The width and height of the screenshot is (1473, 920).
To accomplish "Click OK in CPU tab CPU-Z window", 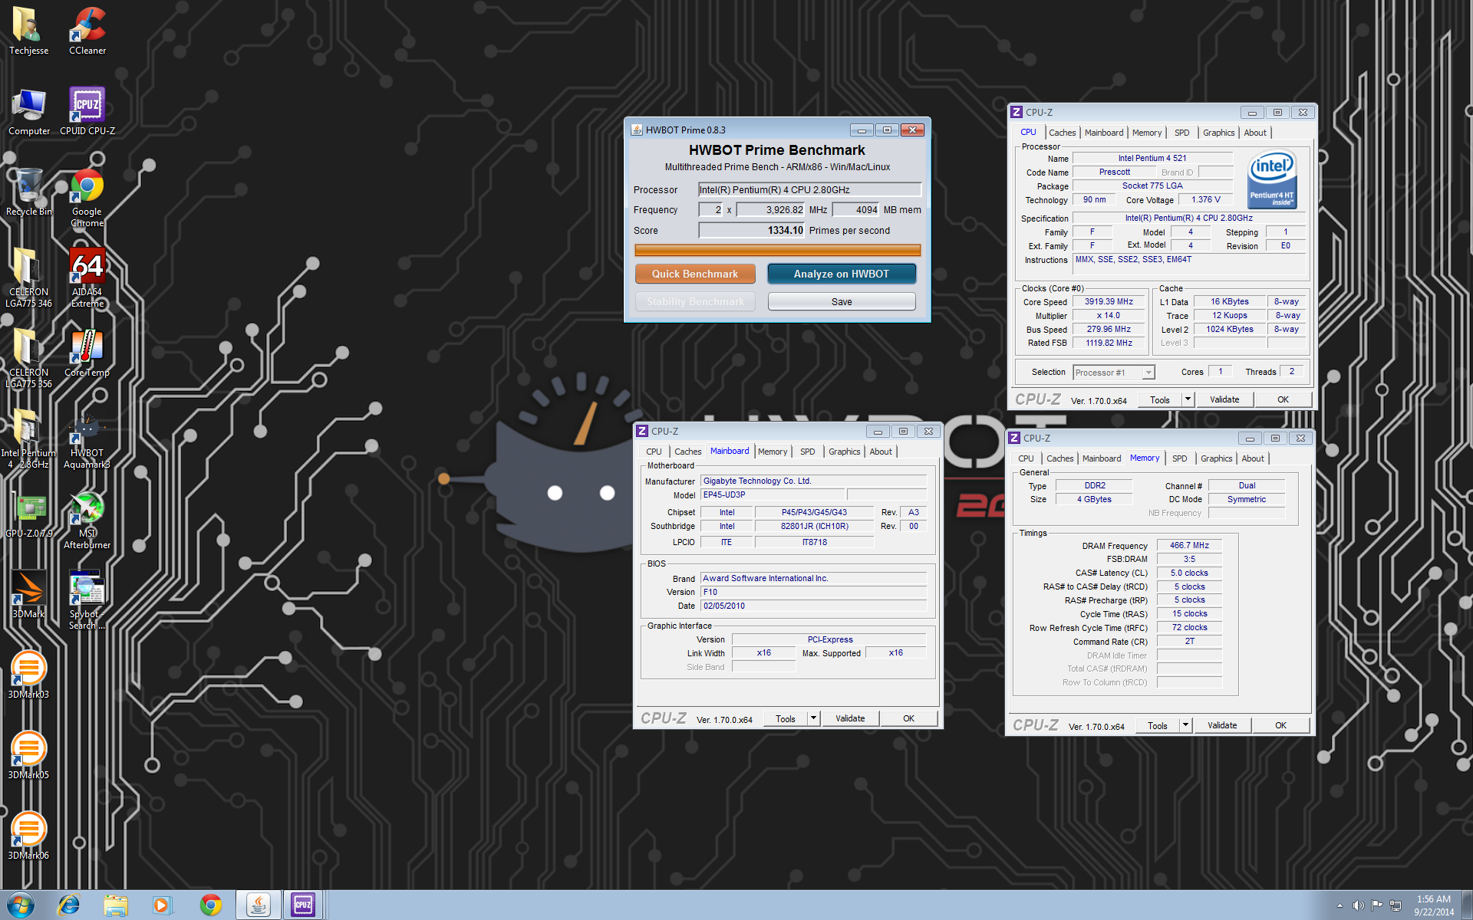I will click(x=1283, y=399).
